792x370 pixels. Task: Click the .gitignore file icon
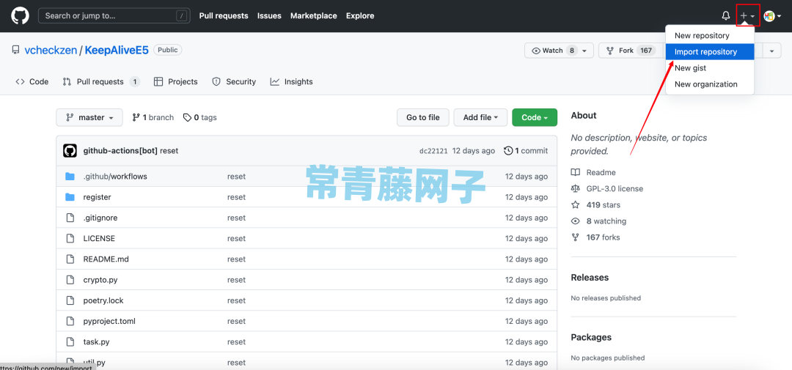click(70, 218)
